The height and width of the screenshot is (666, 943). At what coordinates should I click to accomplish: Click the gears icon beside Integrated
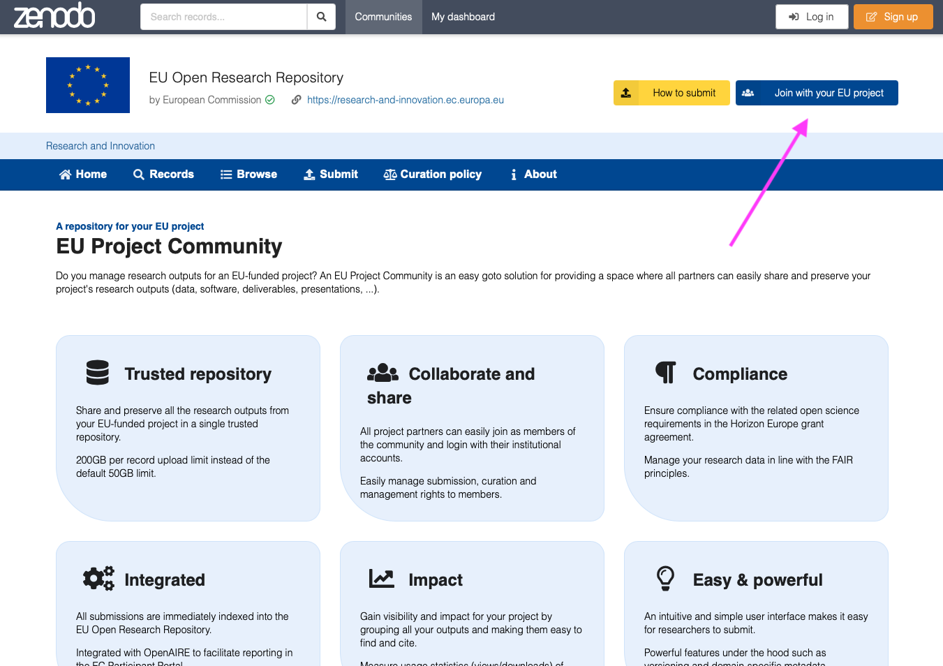98,579
